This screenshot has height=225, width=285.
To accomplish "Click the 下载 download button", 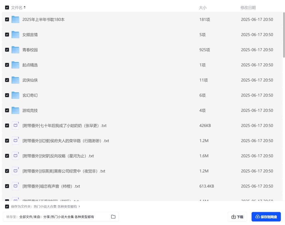I will [x=237, y=217].
